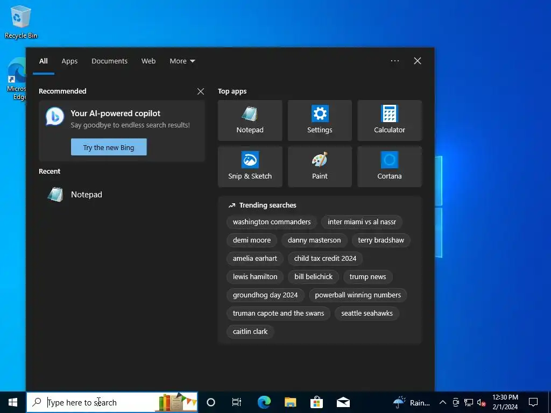Open Cortana tile in Top apps

pos(390,167)
